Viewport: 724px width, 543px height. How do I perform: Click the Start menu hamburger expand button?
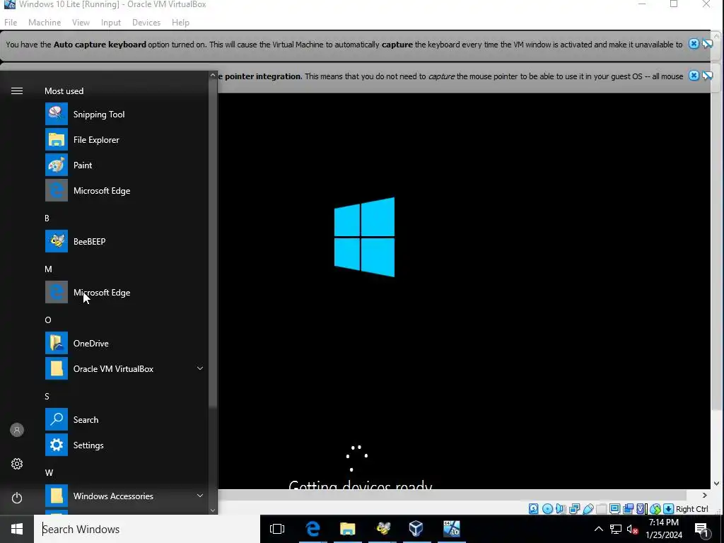tap(17, 90)
